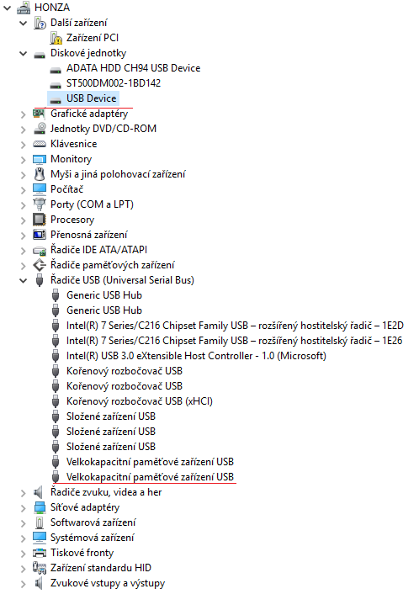The height and width of the screenshot is (594, 419).
Task: Expand the Porty (COM a LPT) category
Action: (x=23, y=205)
